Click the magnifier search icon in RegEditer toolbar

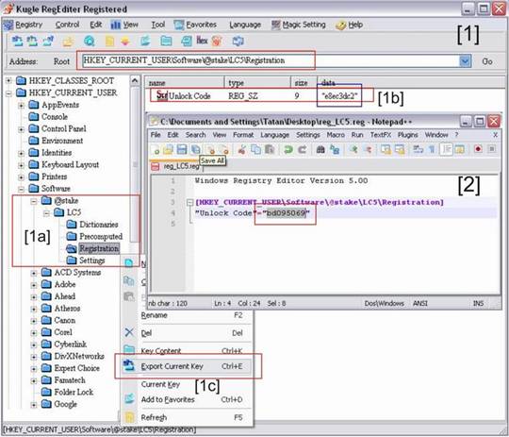(x=90, y=41)
